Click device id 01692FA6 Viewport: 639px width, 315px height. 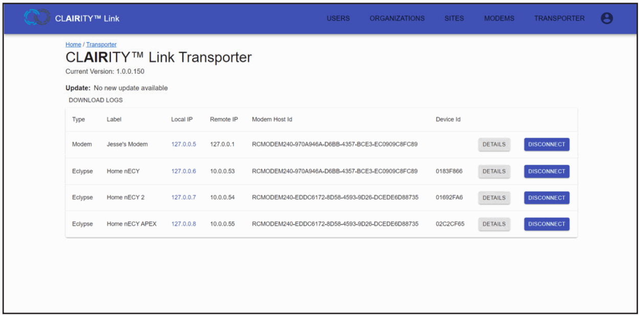coord(449,197)
